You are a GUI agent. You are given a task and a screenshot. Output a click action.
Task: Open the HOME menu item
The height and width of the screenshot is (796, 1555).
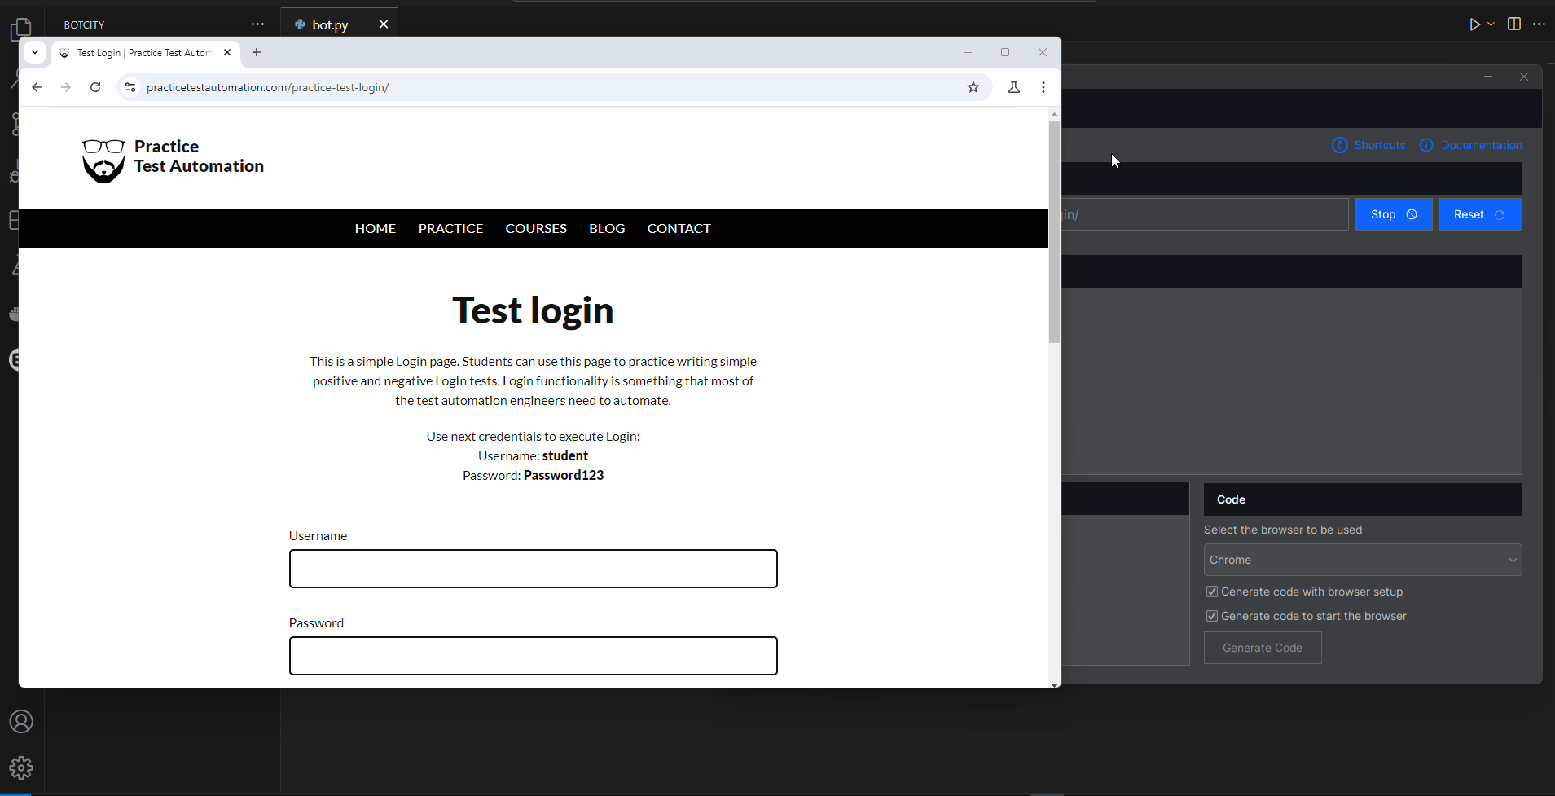coord(376,228)
